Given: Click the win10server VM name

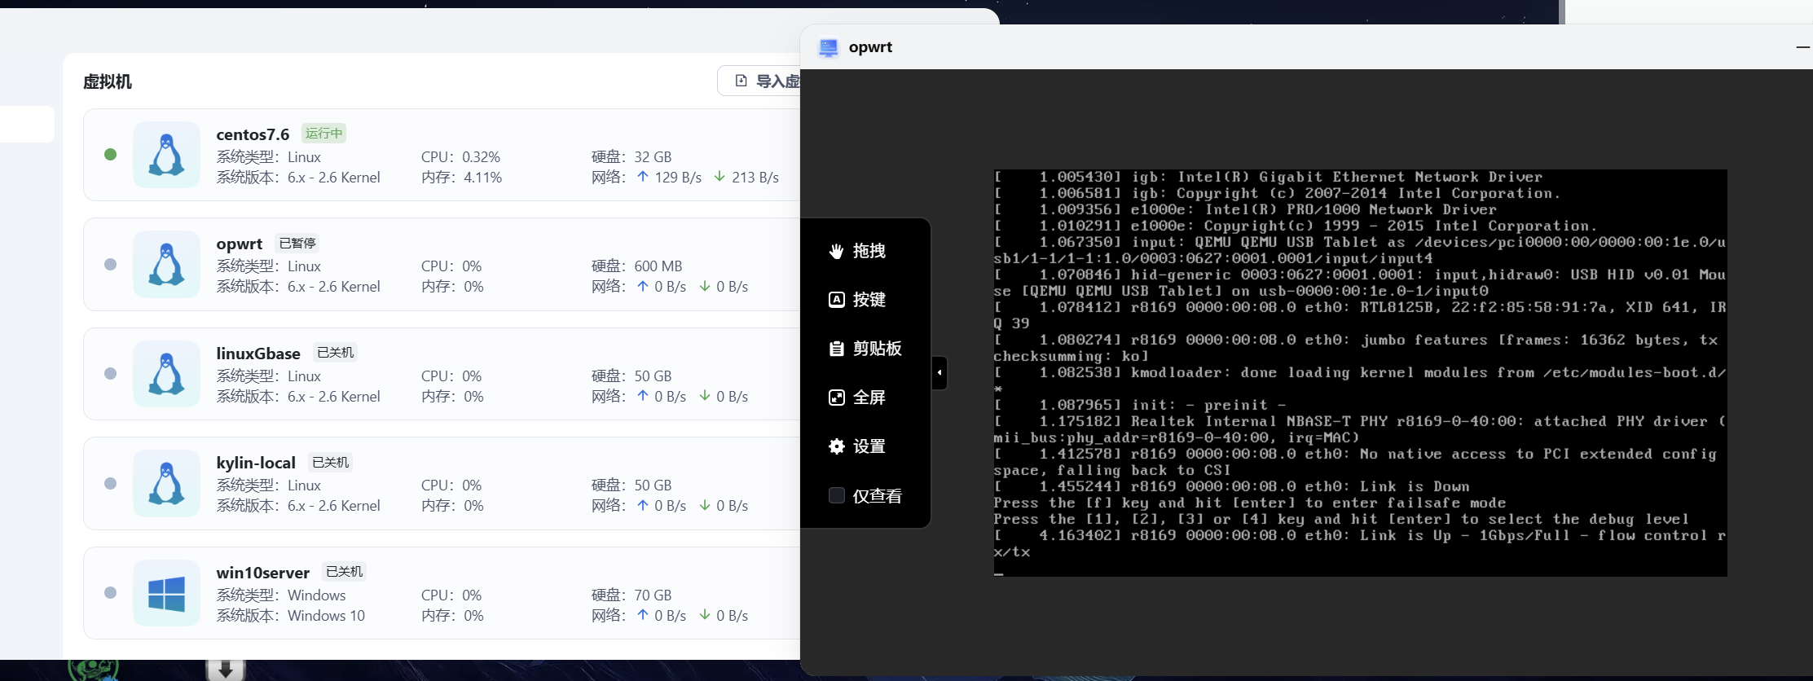Looking at the screenshot, I should (x=263, y=573).
